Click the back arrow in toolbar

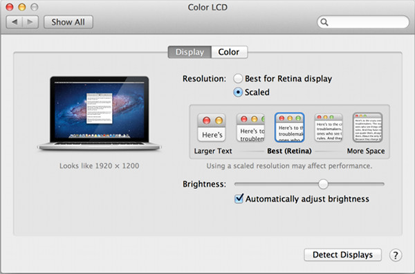pos(15,22)
